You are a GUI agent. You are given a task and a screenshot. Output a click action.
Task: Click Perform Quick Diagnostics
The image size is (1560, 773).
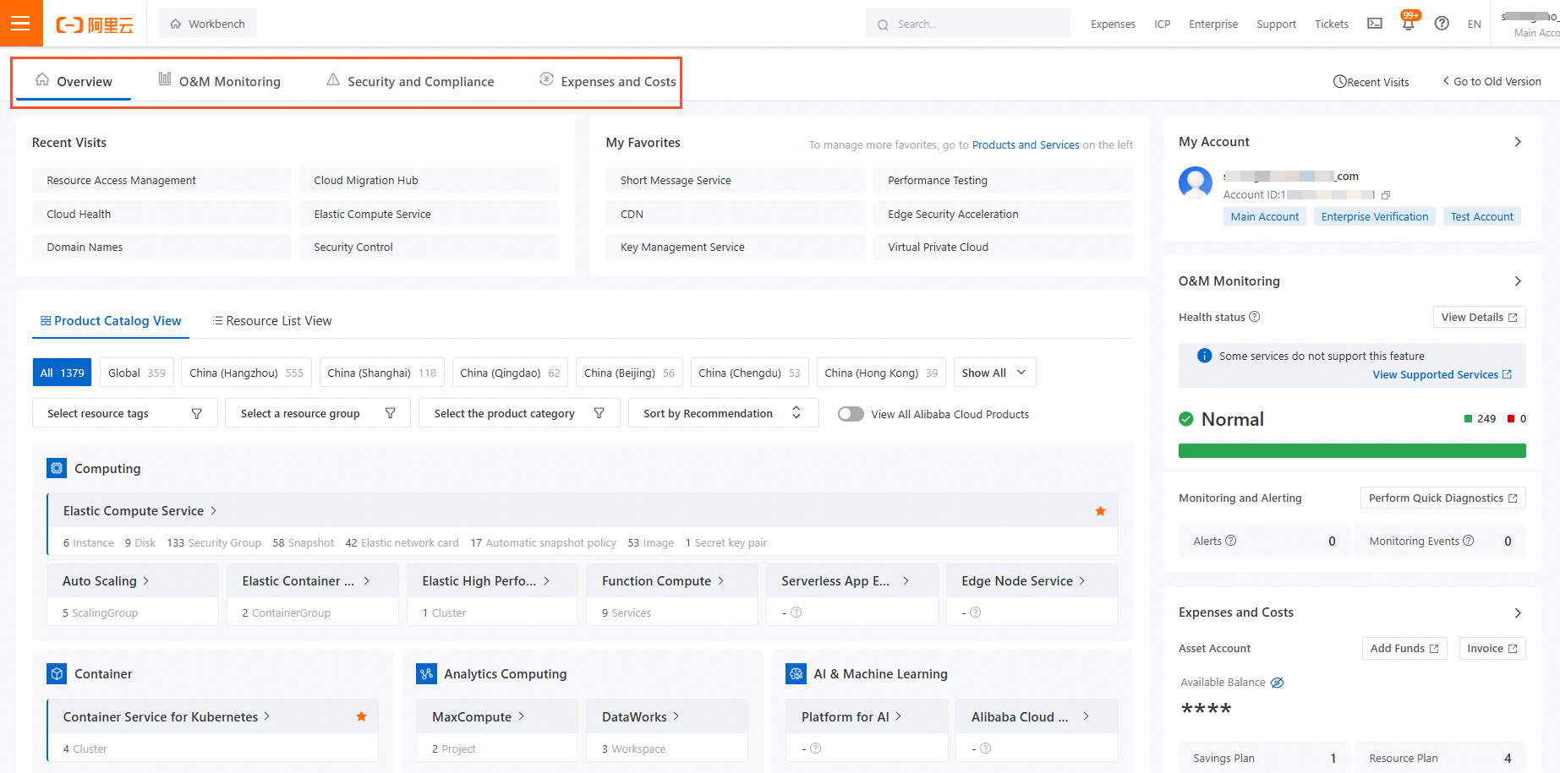pos(1442,498)
